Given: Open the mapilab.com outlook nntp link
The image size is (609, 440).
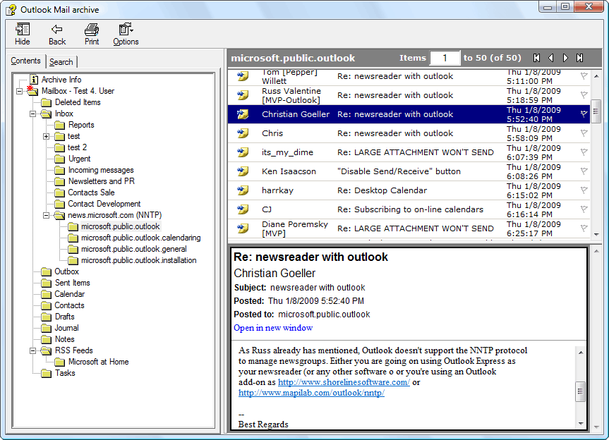Looking at the screenshot, I should coord(311,393).
